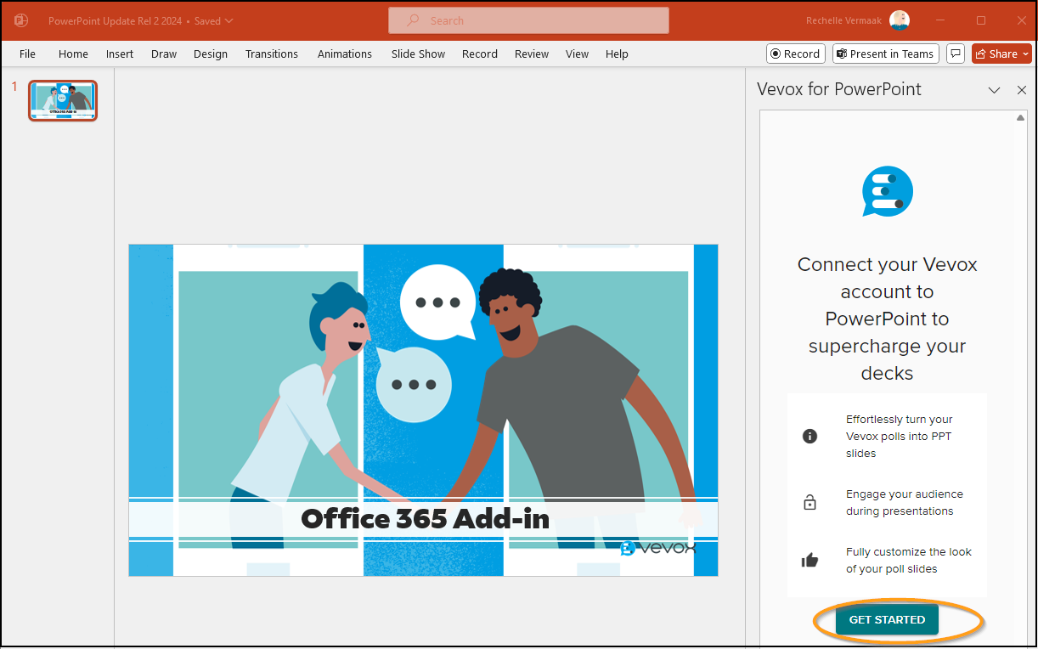Select the Record button with radio icon
1038x649 pixels.
795,53
